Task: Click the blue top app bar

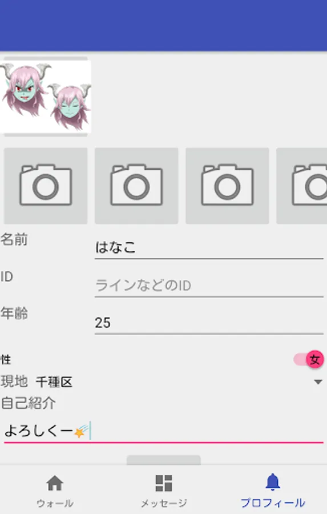Action: click(163, 26)
